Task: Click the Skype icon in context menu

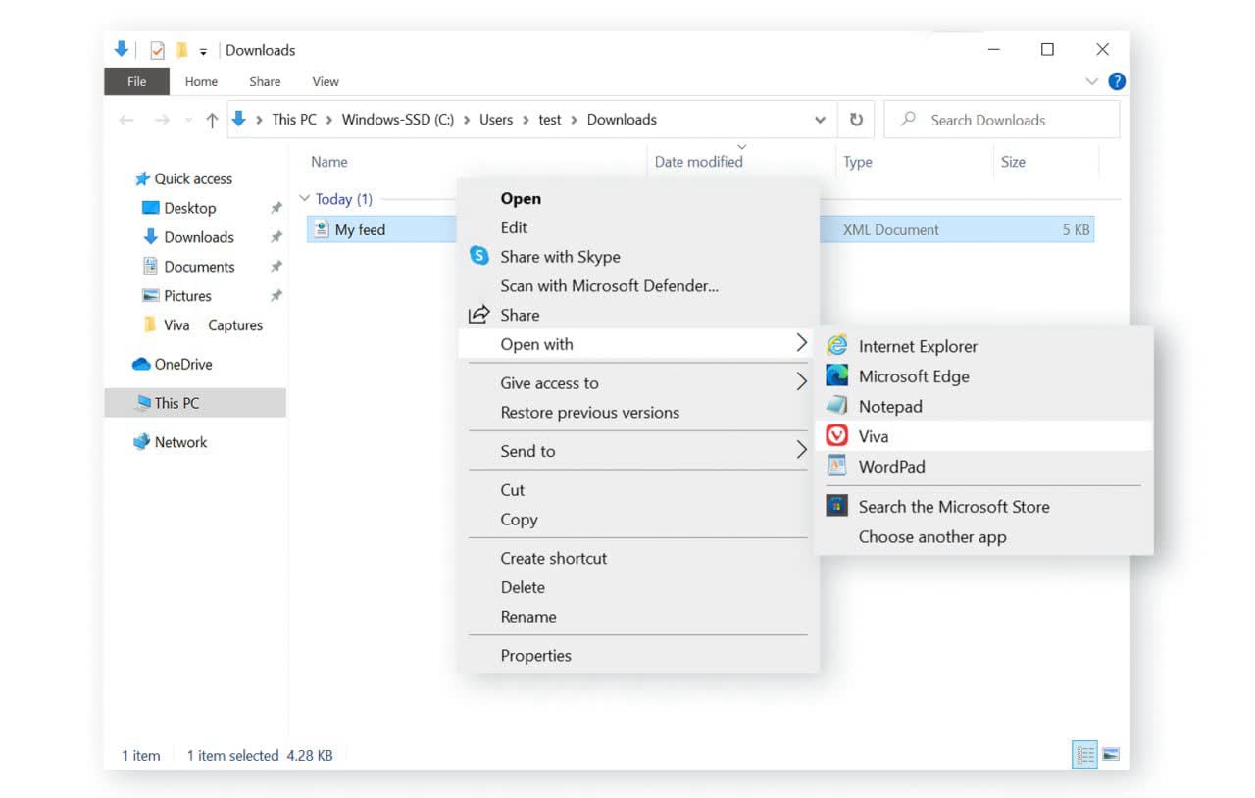Action: 478,257
